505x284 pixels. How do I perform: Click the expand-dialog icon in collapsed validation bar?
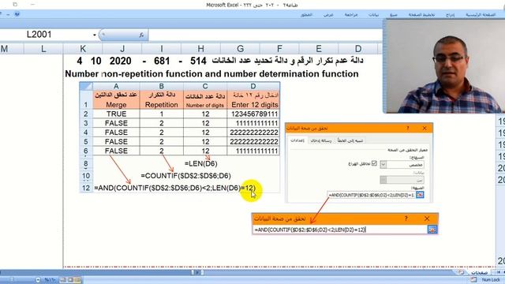(432, 230)
